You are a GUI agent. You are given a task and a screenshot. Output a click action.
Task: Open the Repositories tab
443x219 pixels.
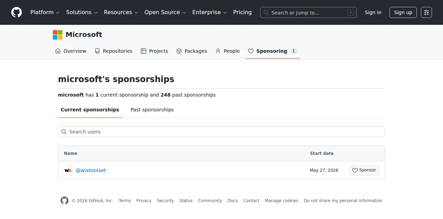114,51
